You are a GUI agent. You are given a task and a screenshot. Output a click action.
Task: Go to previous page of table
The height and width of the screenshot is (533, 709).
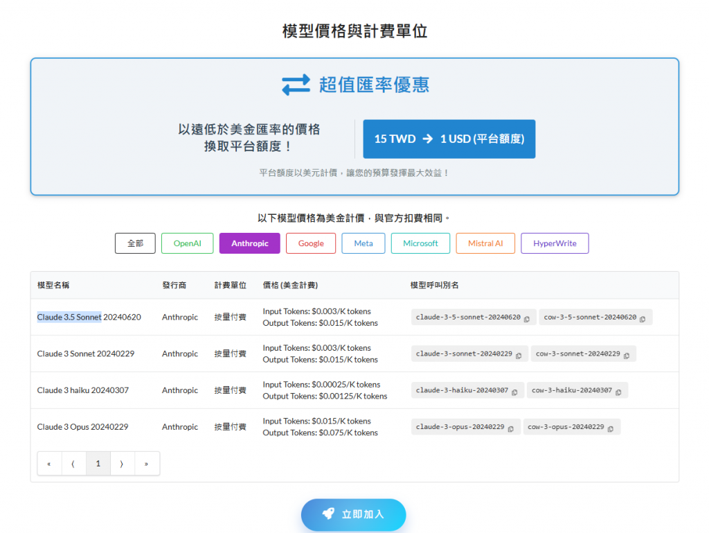(73, 464)
